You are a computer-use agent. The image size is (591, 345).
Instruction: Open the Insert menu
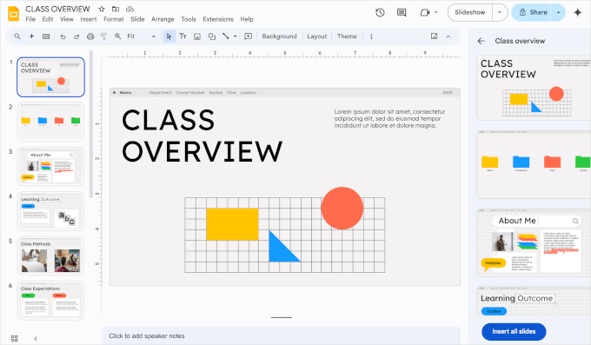point(89,19)
